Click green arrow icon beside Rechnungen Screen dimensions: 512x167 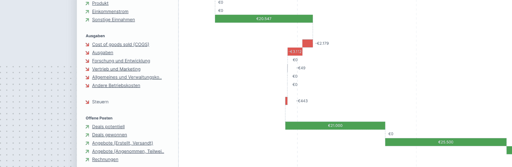[x=87, y=160]
